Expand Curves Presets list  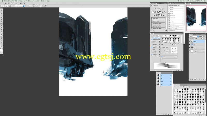[152, 20]
